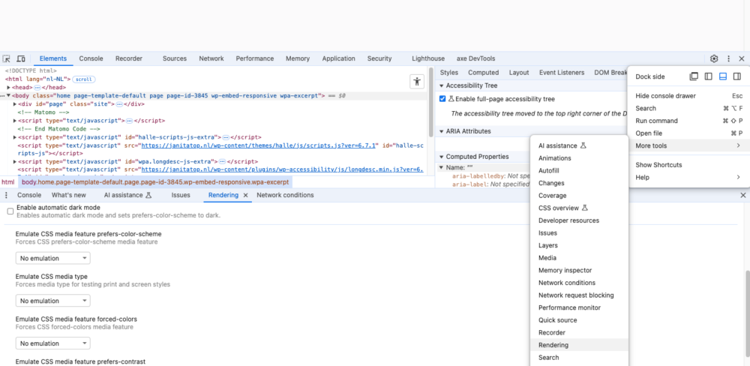Screen dimensions: 750x366
Task: Click html breadcrumb in elements path
Action: 7,182
